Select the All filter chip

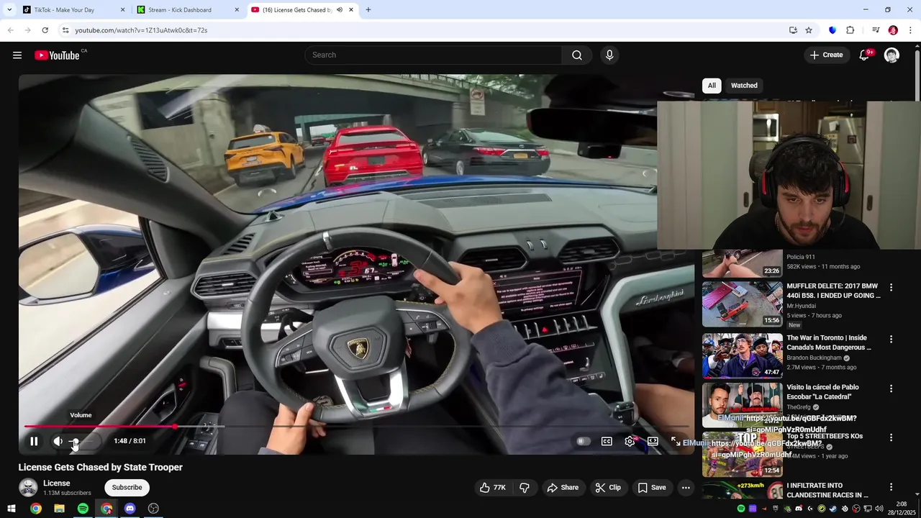coord(712,86)
